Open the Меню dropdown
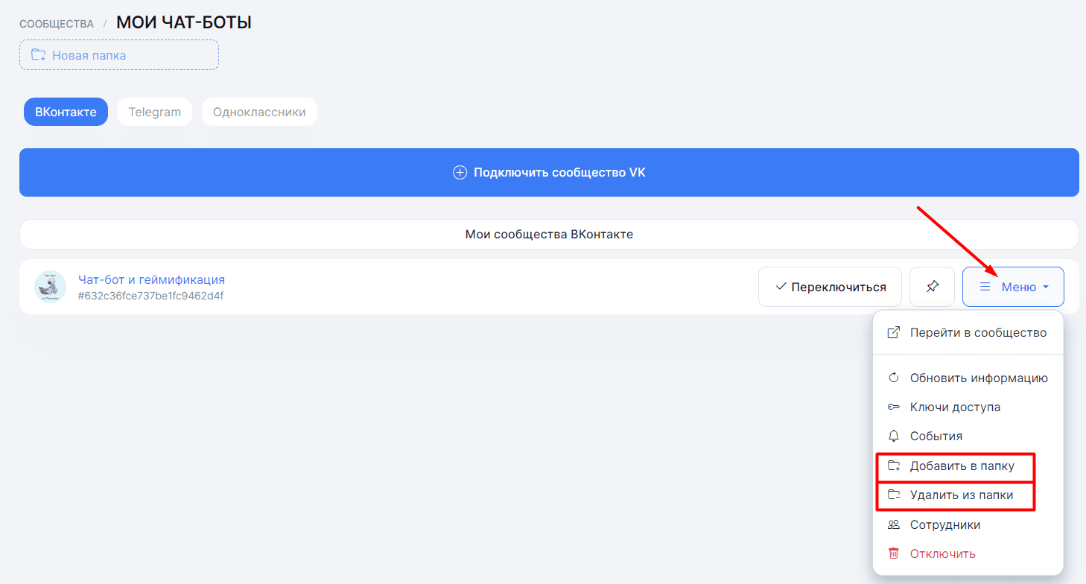Screen dimensions: 1086x584 [x=1012, y=287]
